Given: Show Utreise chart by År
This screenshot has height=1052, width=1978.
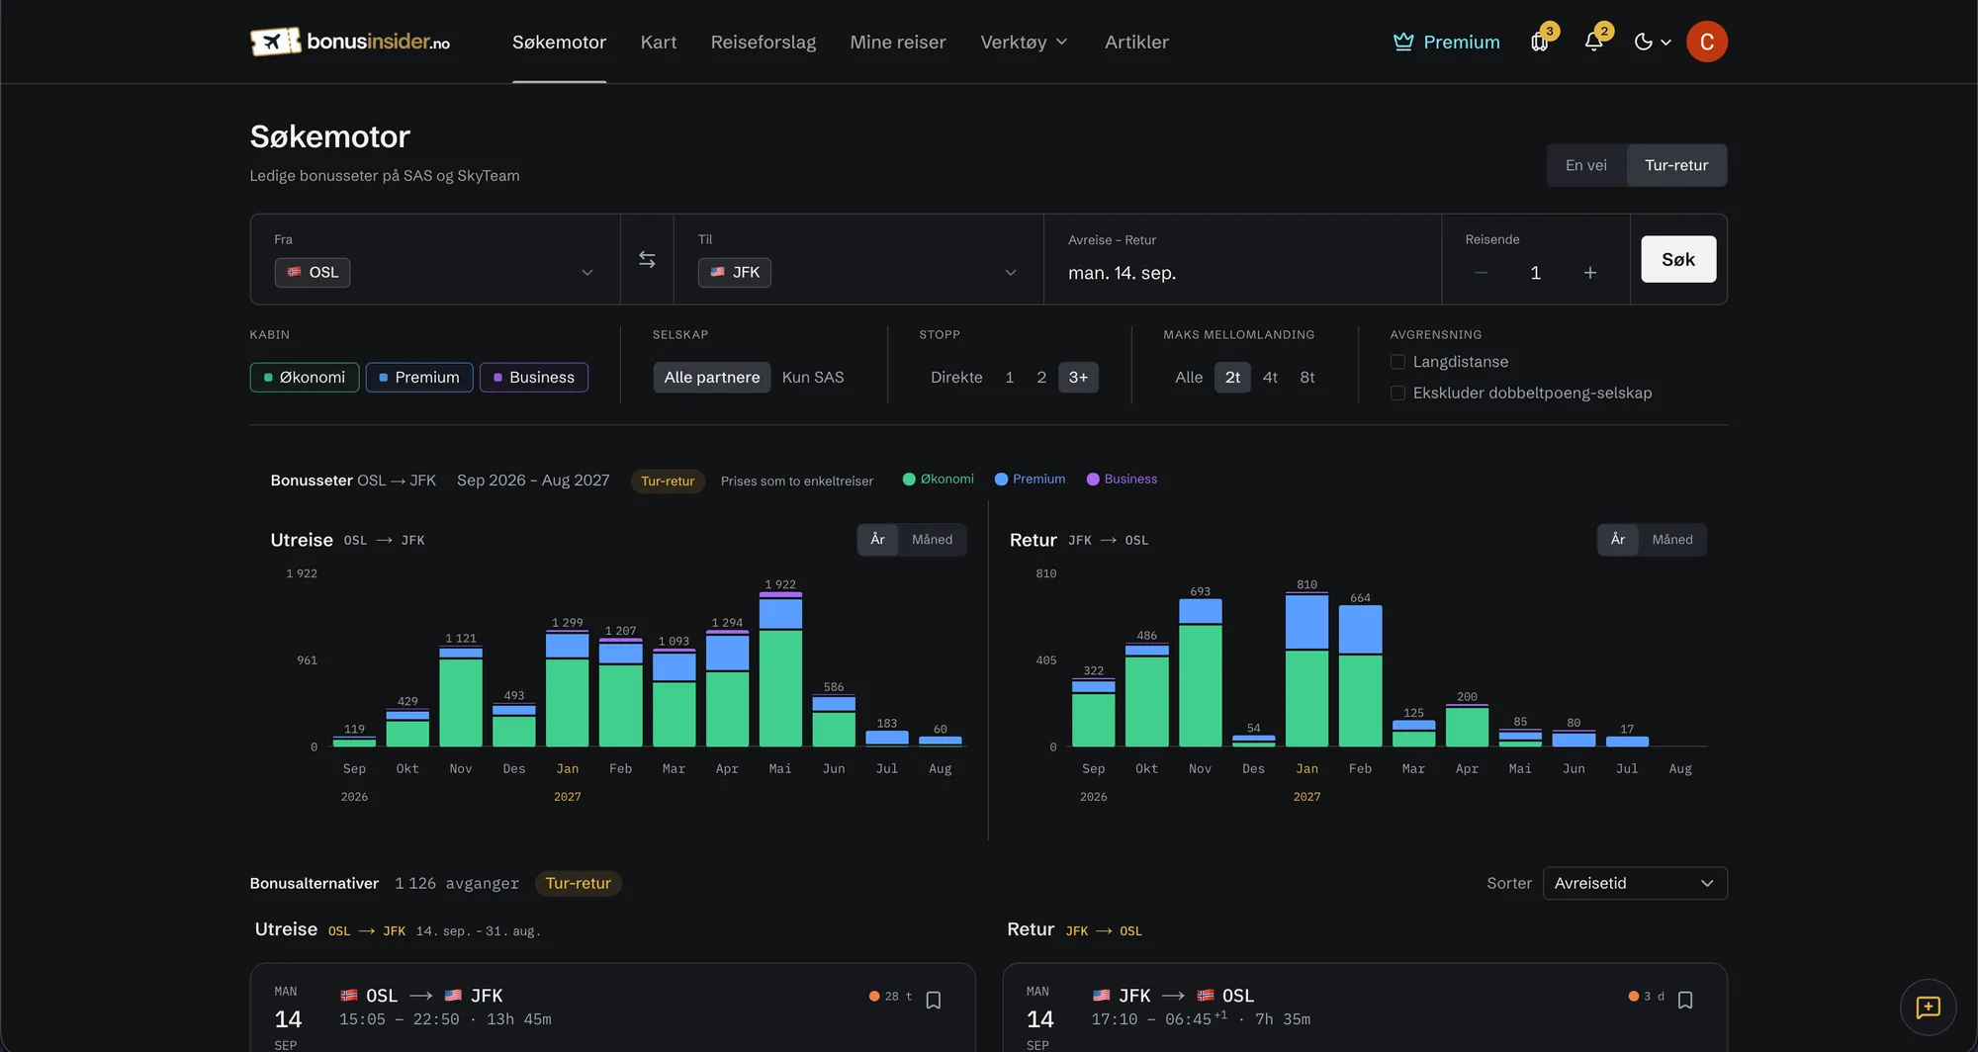Looking at the screenshot, I should (877, 539).
